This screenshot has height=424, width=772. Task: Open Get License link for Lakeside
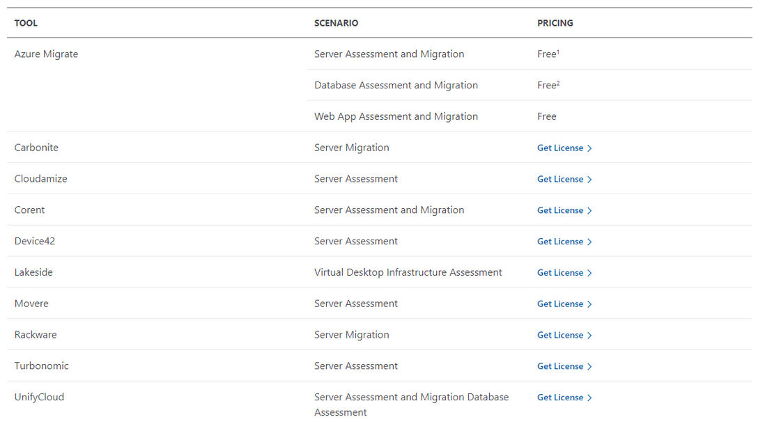564,272
